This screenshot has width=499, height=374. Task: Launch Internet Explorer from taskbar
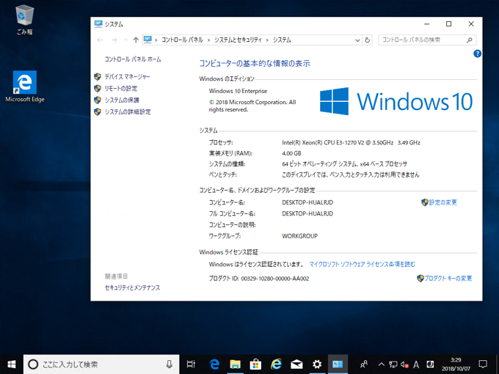pos(276,364)
